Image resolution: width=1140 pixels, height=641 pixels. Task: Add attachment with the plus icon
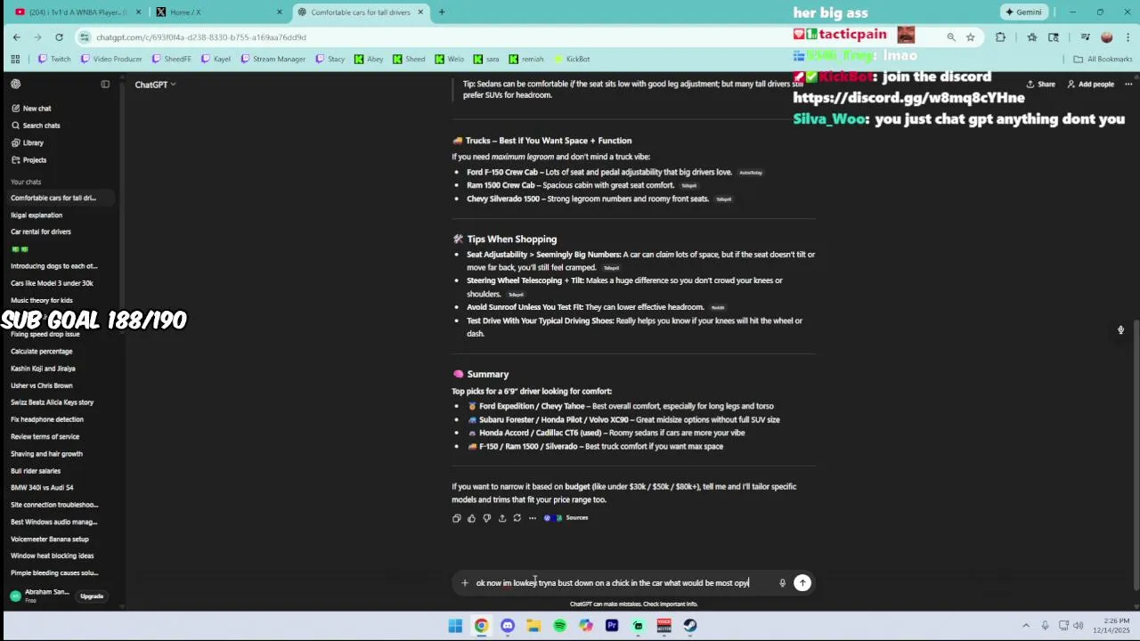(x=464, y=583)
